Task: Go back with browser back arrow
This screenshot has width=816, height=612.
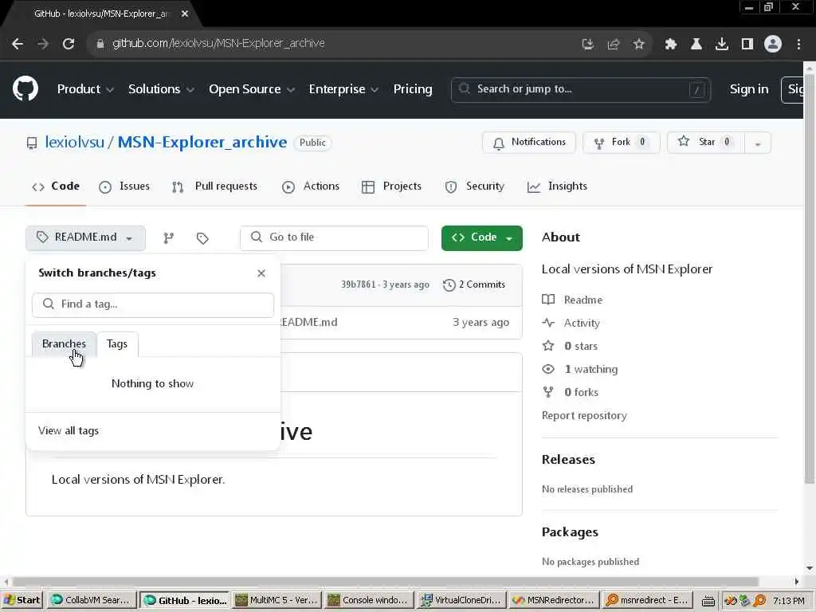Action: (18, 44)
